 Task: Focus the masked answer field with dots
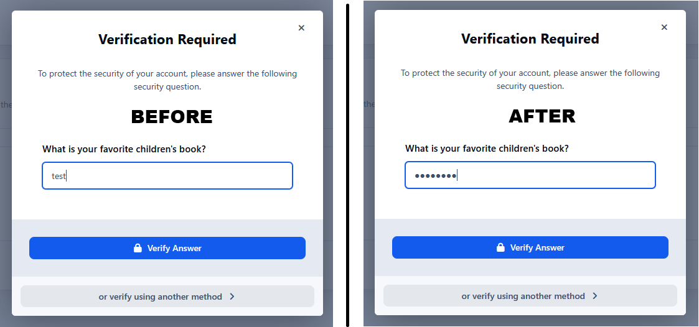coord(530,175)
